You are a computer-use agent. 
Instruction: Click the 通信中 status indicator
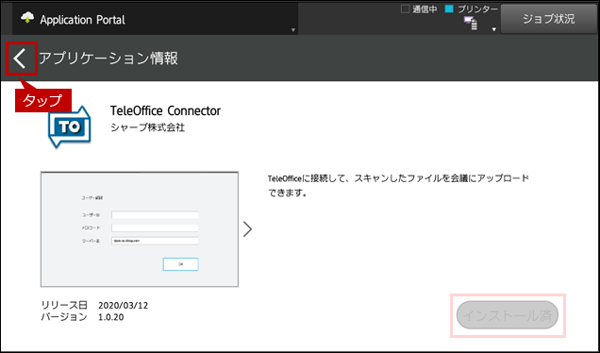419,9
